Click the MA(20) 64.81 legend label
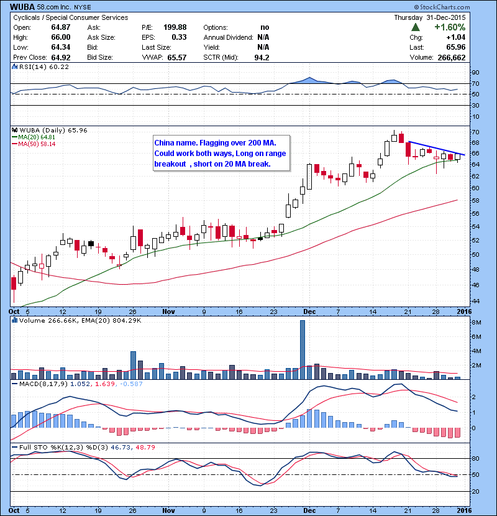This screenshot has height=516, width=497. (x=36, y=137)
